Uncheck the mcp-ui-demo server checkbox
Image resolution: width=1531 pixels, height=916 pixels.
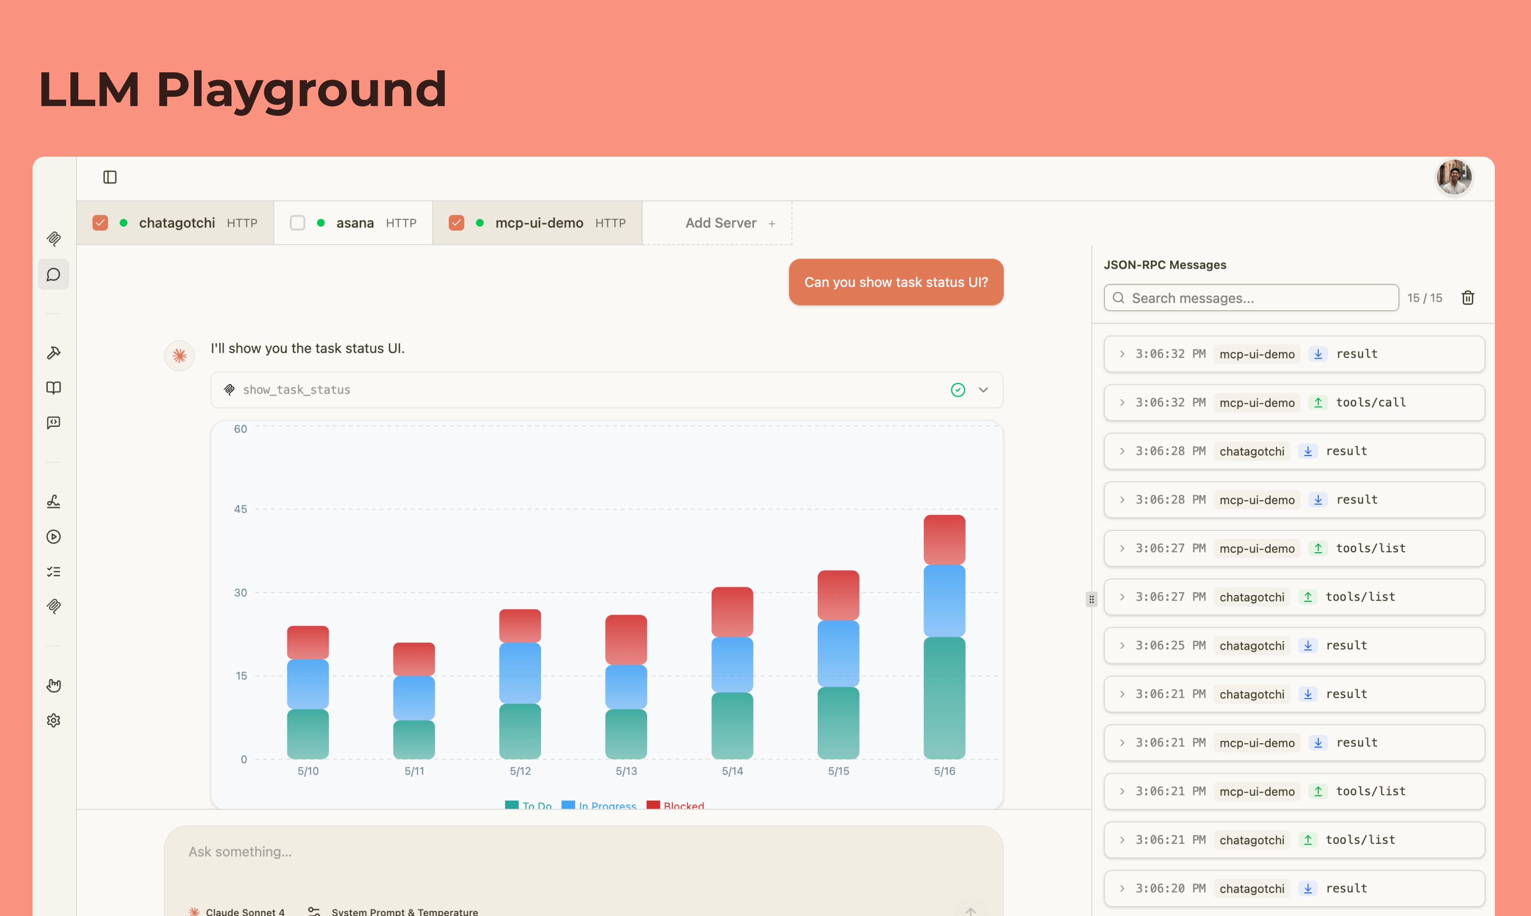click(x=456, y=223)
